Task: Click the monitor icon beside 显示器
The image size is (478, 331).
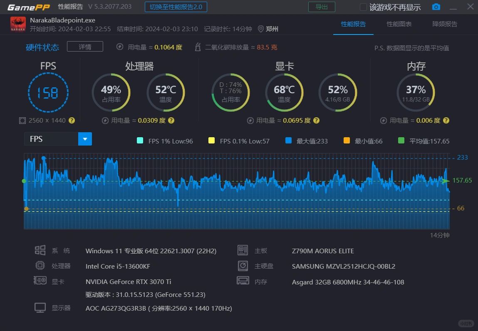Action: coord(40,308)
